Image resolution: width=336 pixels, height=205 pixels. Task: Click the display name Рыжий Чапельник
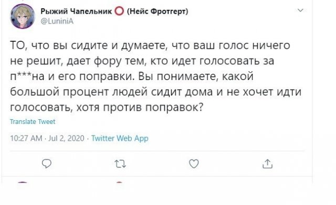click(76, 11)
